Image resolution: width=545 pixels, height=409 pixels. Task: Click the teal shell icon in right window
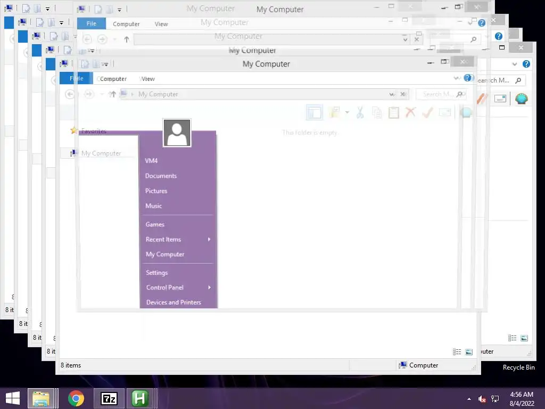[522, 99]
